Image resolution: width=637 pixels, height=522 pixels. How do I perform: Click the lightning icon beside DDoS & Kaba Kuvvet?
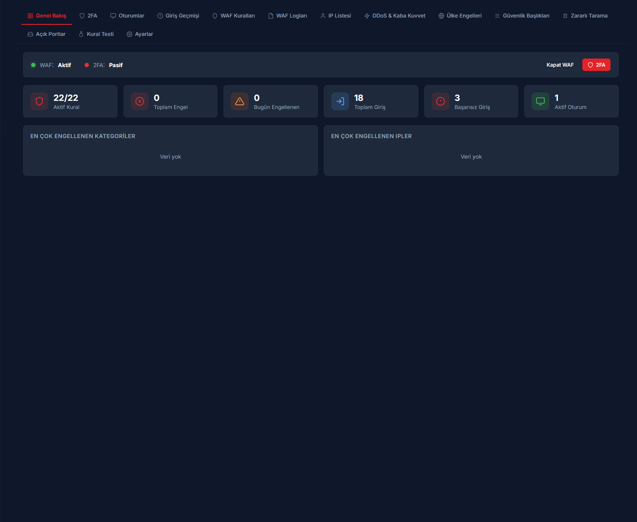367,16
